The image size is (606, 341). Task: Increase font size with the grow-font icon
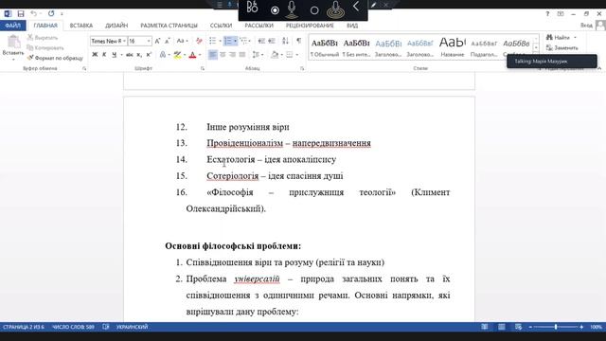click(157, 41)
